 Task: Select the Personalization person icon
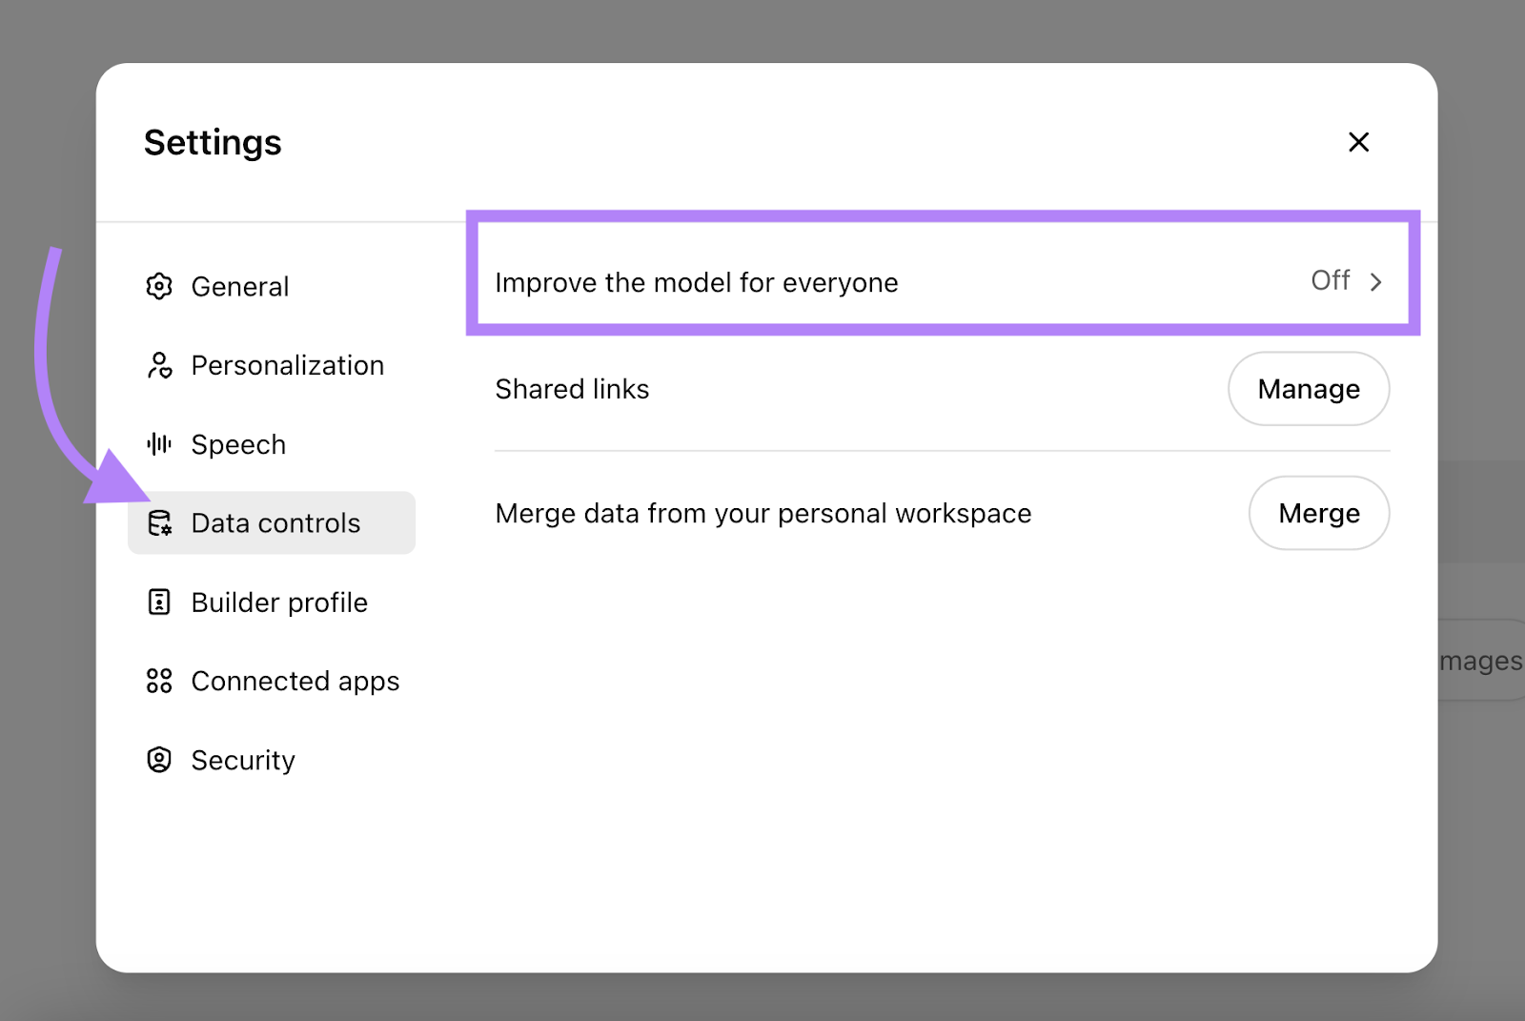159,365
